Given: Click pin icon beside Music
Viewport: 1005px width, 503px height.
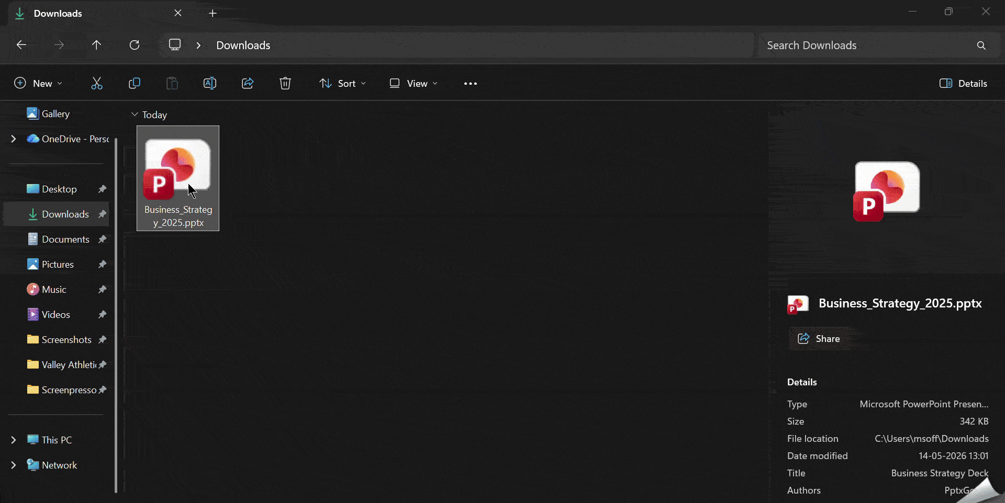Looking at the screenshot, I should pyautogui.click(x=103, y=290).
